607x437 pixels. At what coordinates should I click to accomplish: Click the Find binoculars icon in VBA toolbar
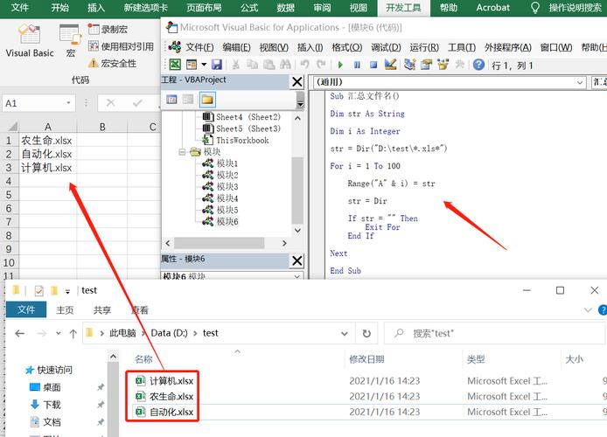(x=285, y=65)
